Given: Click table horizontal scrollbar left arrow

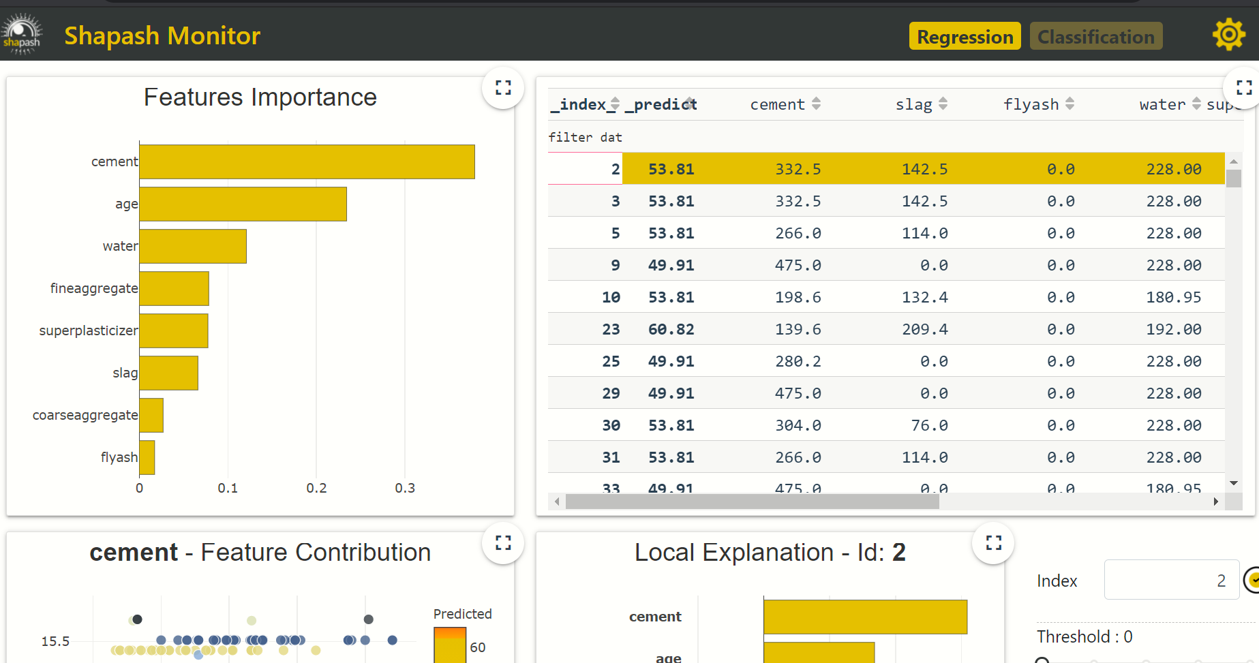Looking at the screenshot, I should click(x=557, y=502).
